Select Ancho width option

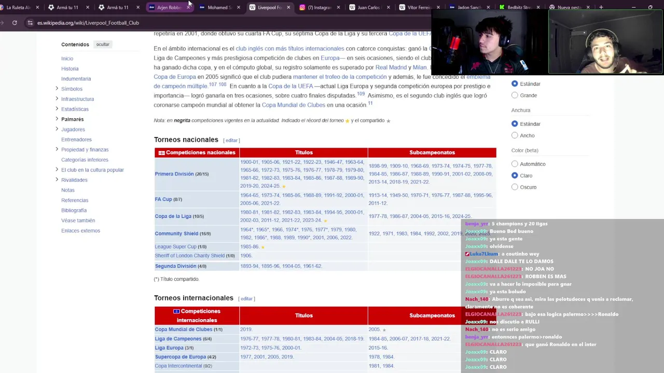(x=515, y=135)
